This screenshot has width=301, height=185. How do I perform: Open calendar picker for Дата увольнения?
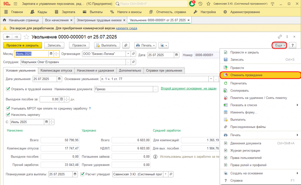(59, 79)
